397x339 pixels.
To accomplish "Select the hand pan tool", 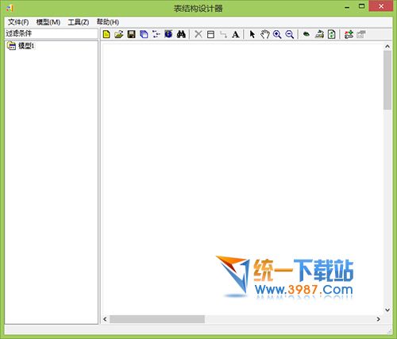I will pos(264,34).
